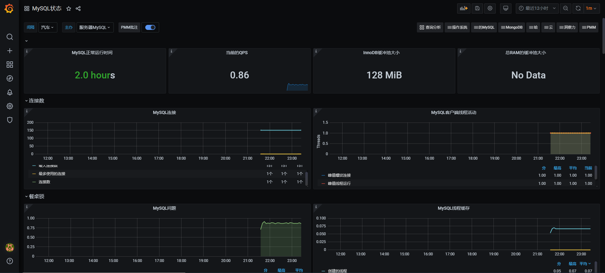Open the Help question mark icon
This screenshot has width=605, height=273.
click(10, 261)
